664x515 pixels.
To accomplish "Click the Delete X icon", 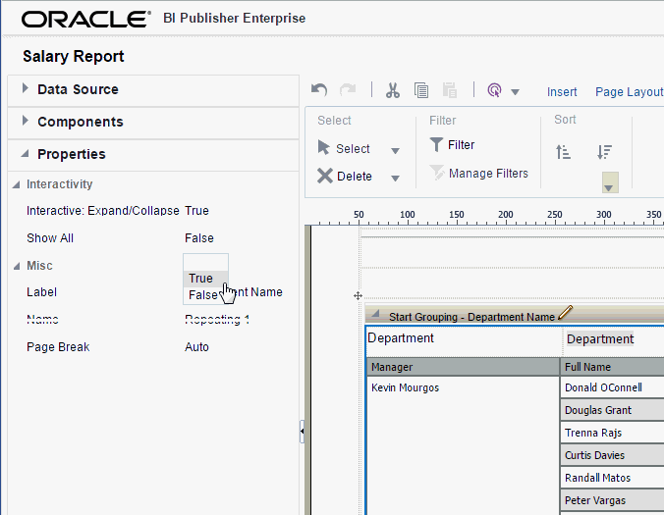I will click(325, 176).
